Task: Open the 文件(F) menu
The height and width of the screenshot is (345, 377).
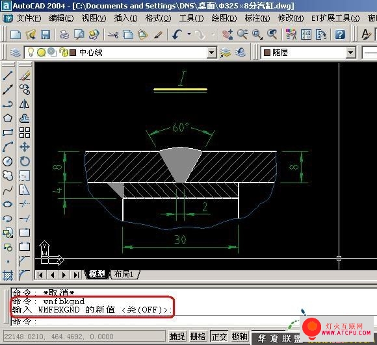Action: coord(29,18)
